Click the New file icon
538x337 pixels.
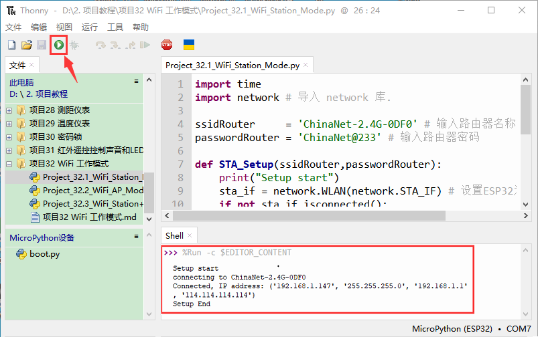pos(11,45)
